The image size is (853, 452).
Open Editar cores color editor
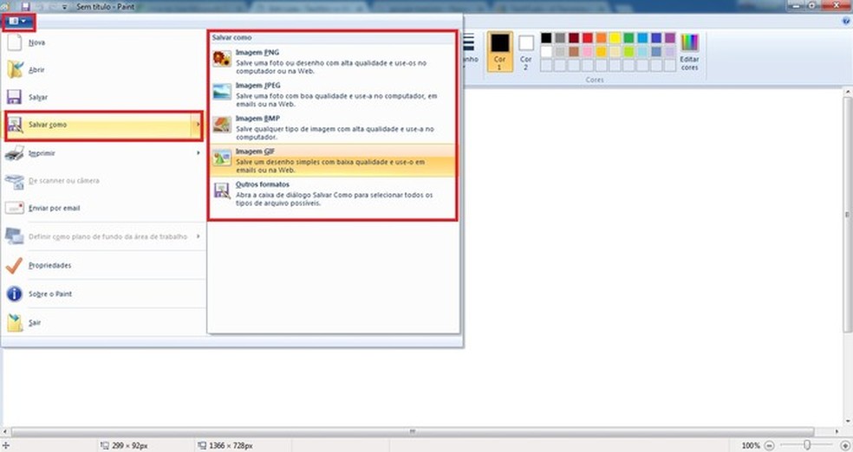(x=689, y=52)
